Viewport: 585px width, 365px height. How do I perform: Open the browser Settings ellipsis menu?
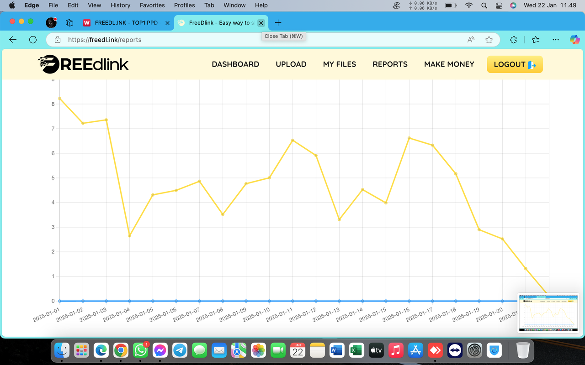pos(555,40)
